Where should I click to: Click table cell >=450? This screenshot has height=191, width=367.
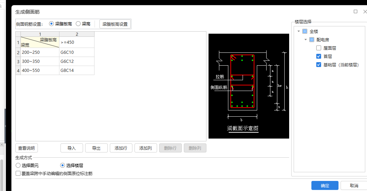coord(77,42)
